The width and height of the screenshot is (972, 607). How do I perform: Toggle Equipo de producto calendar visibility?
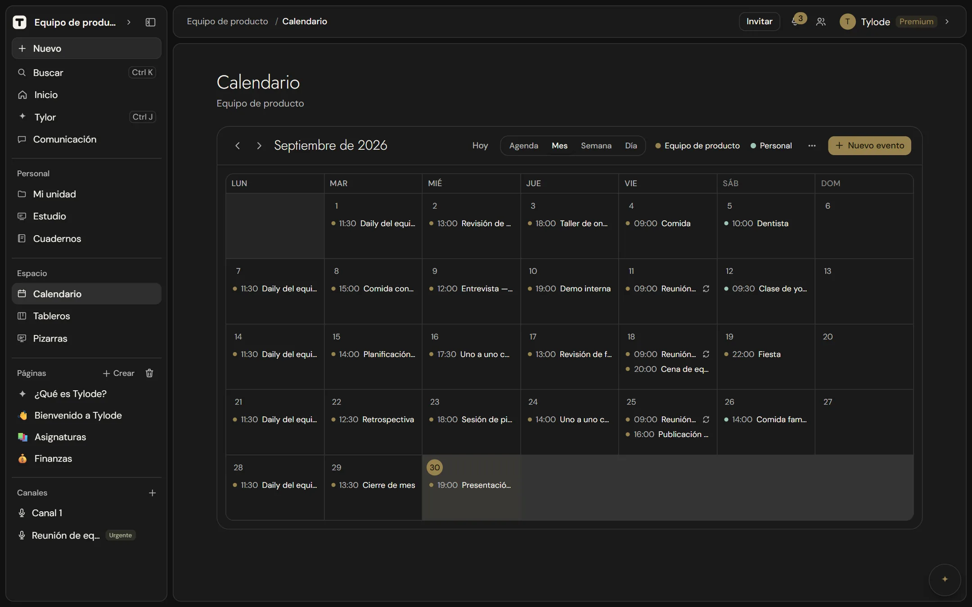(x=697, y=146)
